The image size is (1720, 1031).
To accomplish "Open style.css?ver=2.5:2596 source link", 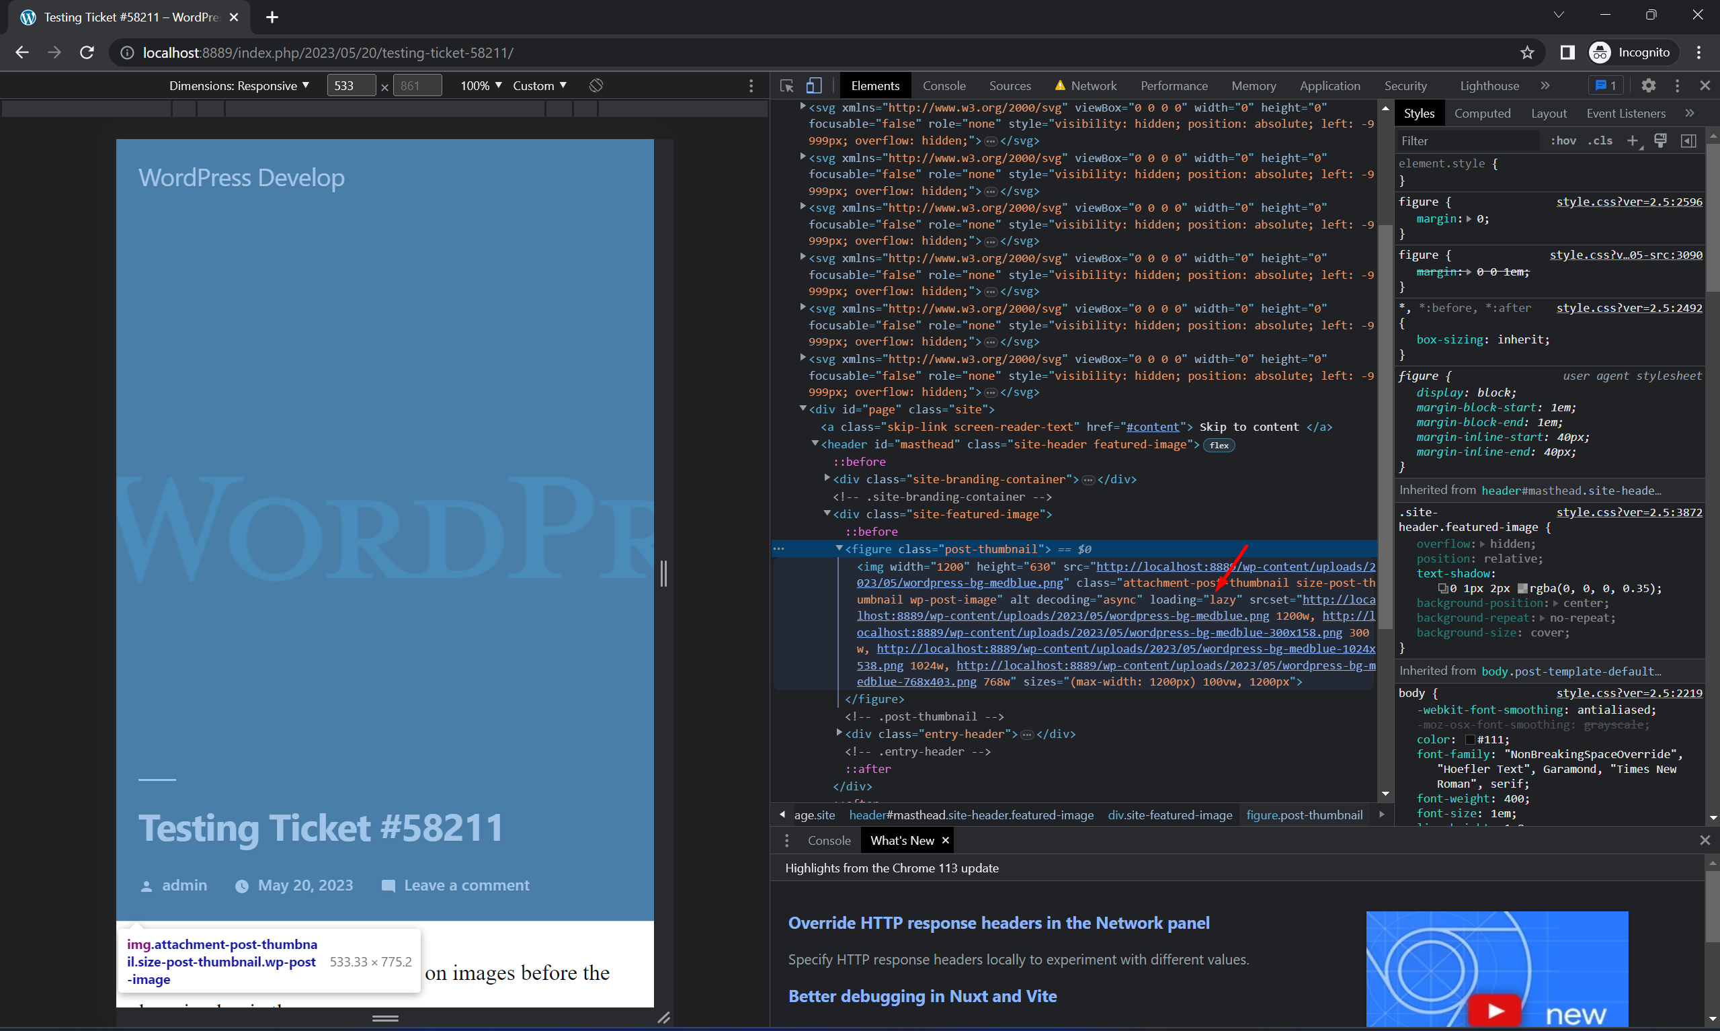I will tap(1629, 202).
